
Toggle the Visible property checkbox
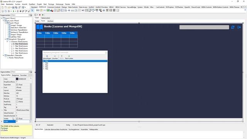[x=17, y=119]
